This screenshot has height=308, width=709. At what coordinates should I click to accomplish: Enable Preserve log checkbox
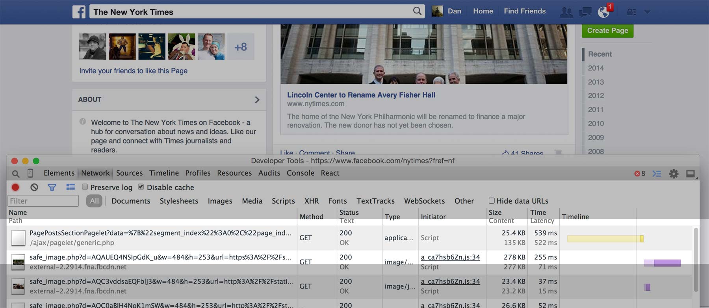[85, 187]
